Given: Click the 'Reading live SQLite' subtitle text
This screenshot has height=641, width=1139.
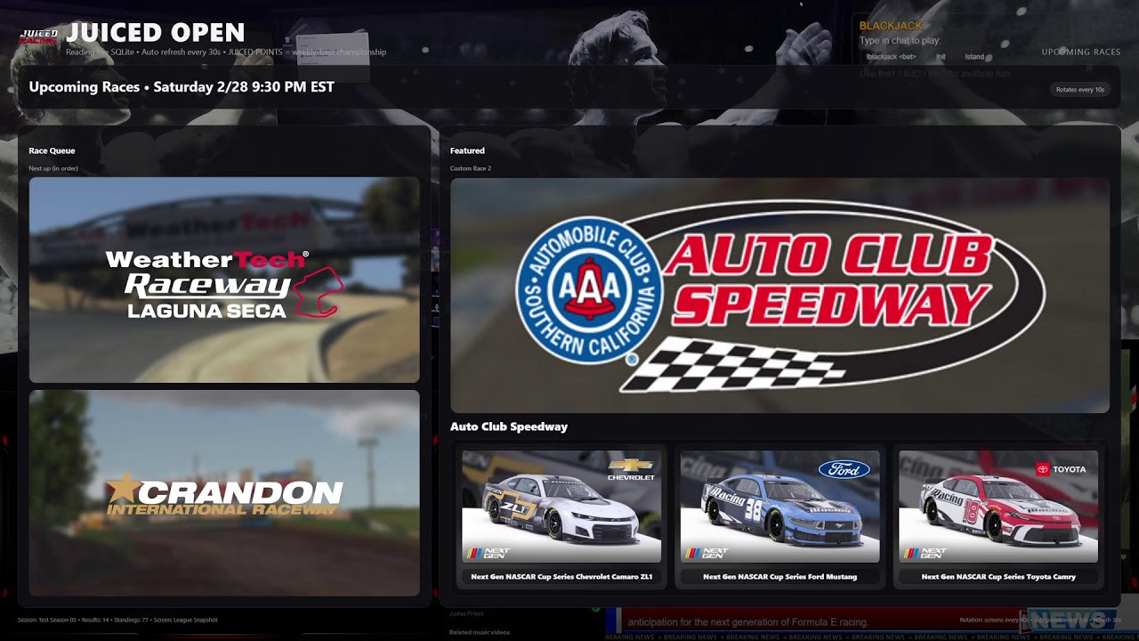Looking at the screenshot, I should [100, 53].
